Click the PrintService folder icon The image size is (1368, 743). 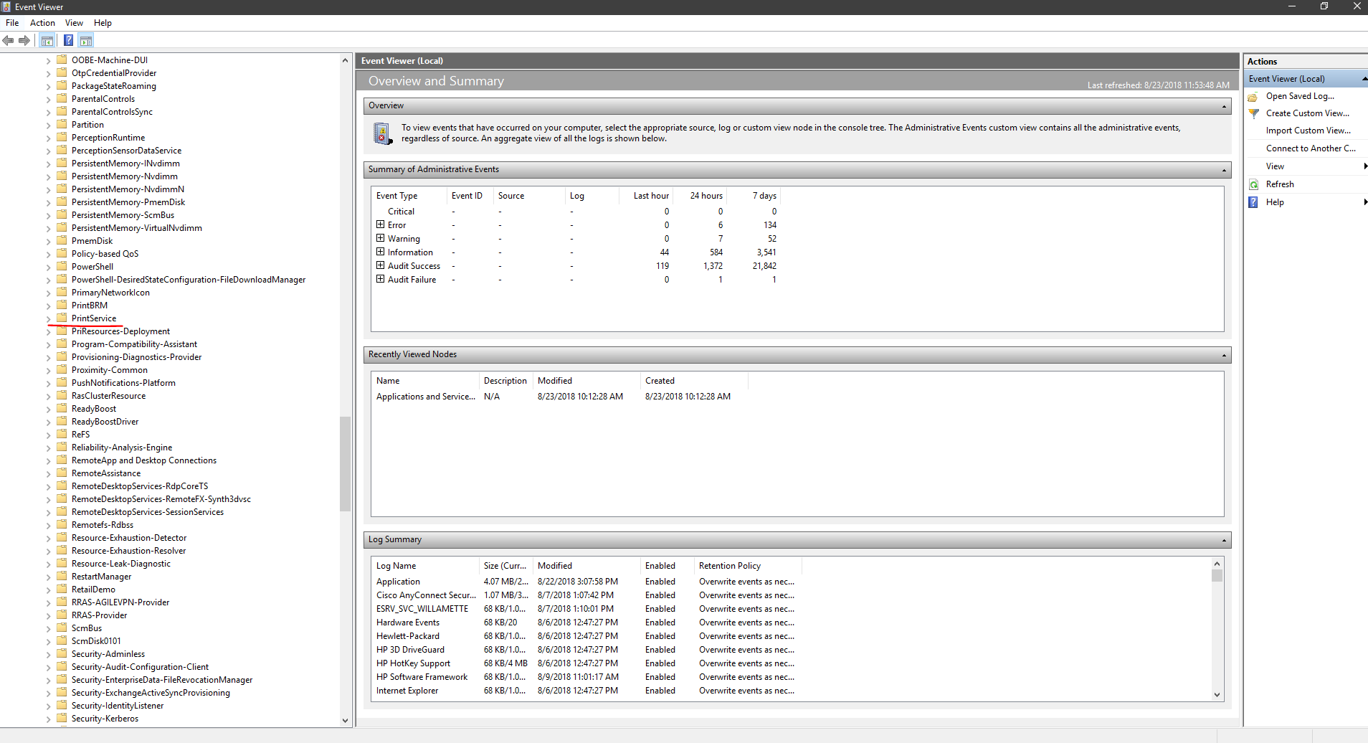pyautogui.click(x=62, y=318)
